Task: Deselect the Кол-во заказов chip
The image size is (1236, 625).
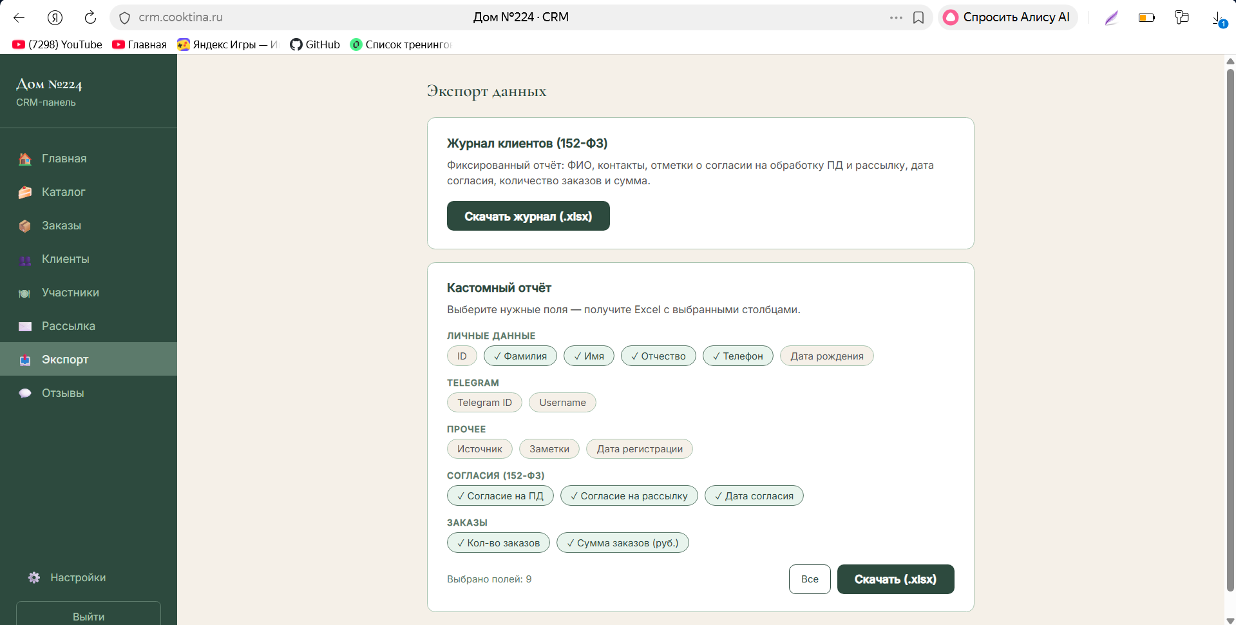Action: tap(498, 543)
